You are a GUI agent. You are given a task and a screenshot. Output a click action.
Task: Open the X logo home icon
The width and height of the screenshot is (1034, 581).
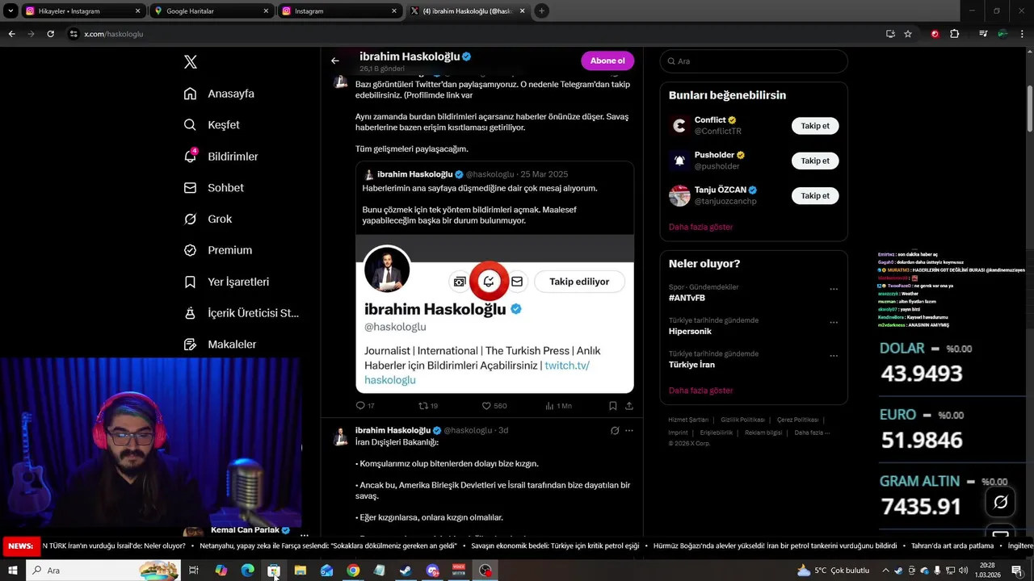(x=190, y=62)
